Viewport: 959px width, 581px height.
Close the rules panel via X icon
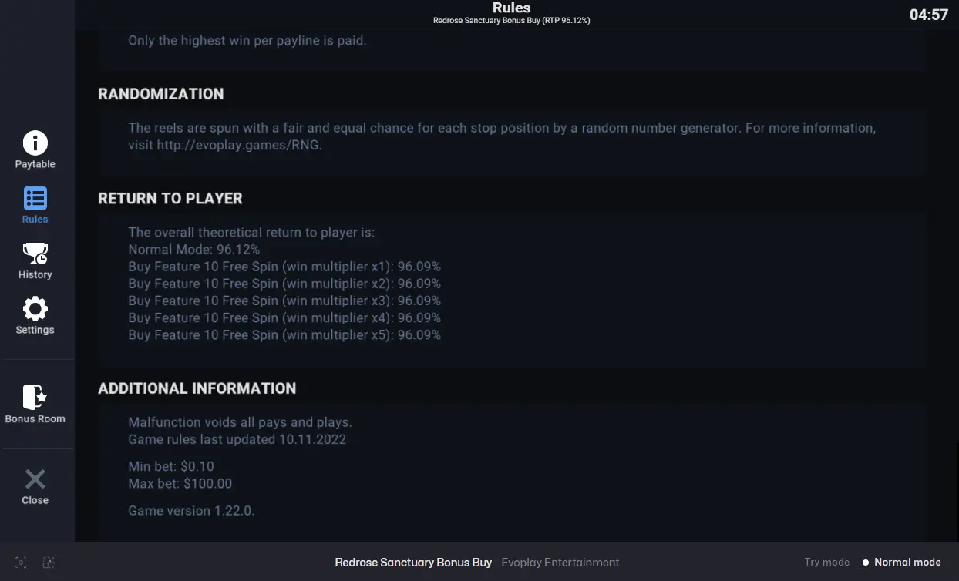[x=35, y=479]
